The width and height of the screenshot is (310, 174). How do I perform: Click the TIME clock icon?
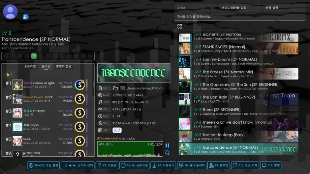coord(100,116)
